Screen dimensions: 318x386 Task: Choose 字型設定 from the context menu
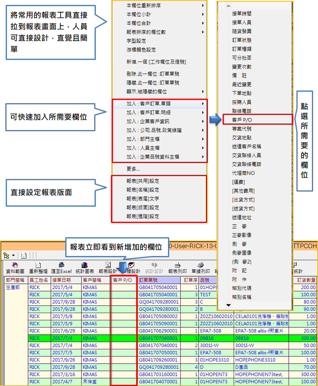coord(136,41)
